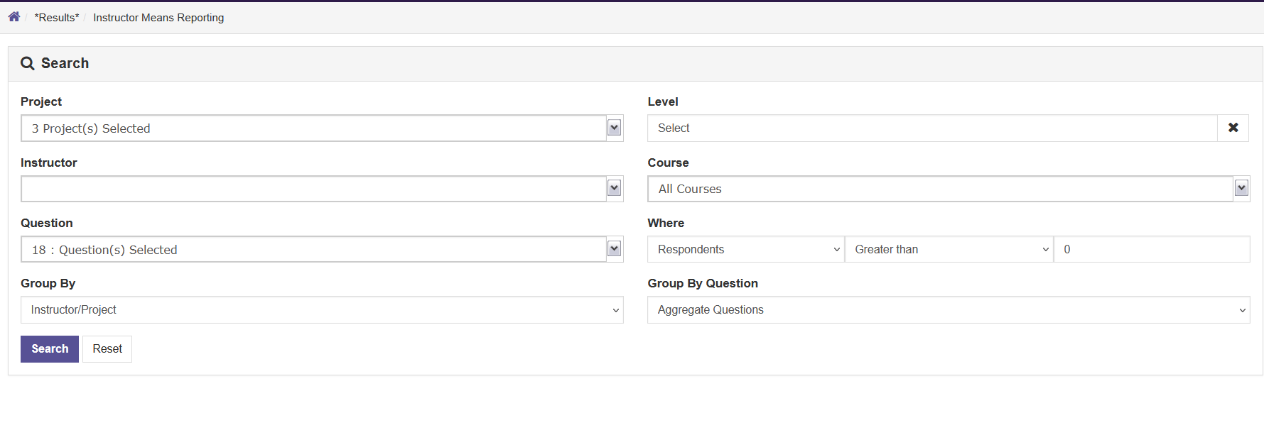Screen dimensions: 1264x435
Task: Open the Aggregate Questions dropdown
Action: coord(948,310)
